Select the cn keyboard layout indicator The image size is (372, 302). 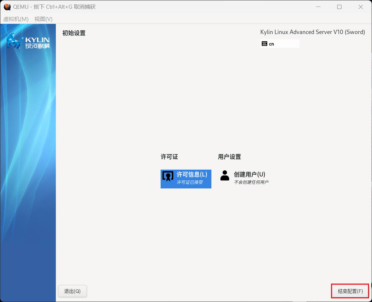[x=280, y=43]
